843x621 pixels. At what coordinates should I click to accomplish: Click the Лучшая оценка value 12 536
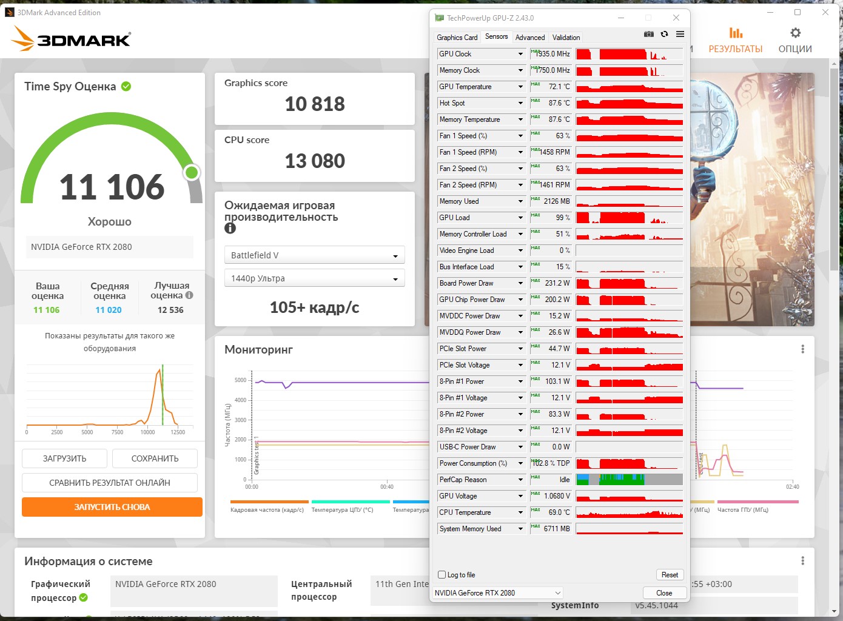(x=170, y=310)
